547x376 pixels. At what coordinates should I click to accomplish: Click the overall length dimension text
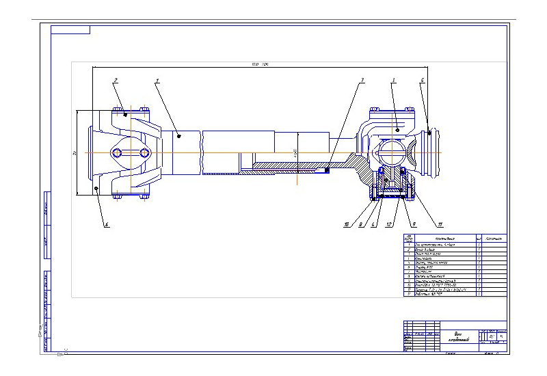[x=259, y=65]
